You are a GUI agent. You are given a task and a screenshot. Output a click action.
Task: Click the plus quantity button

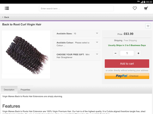(x=138, y=53)
